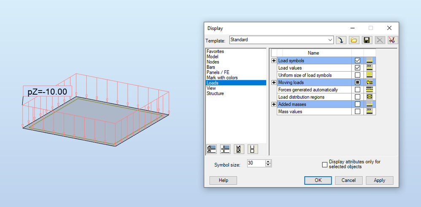Check the Added masses checkbox
The width and height of the screenshot is (421, 207).
pyautogui.click(x=357, y=104)
